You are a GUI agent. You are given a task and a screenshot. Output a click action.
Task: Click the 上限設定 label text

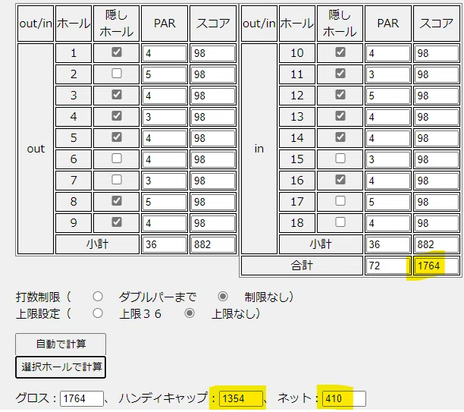tap(38, 313)
